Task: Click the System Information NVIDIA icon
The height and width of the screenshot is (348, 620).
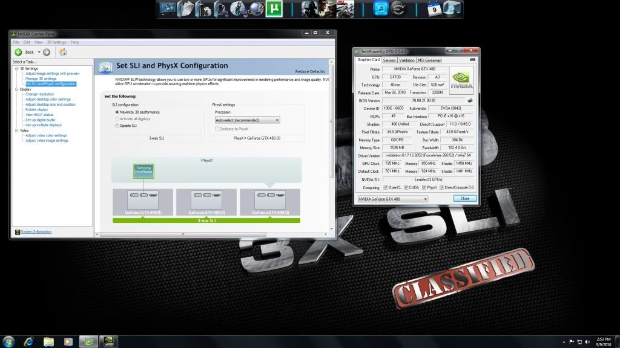Action: 18,232
